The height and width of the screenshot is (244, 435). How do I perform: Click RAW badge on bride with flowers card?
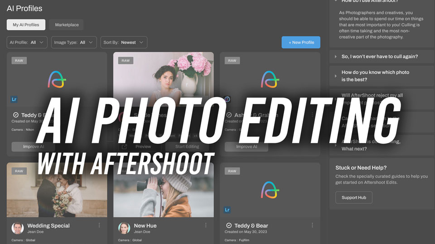click(126, 60)
